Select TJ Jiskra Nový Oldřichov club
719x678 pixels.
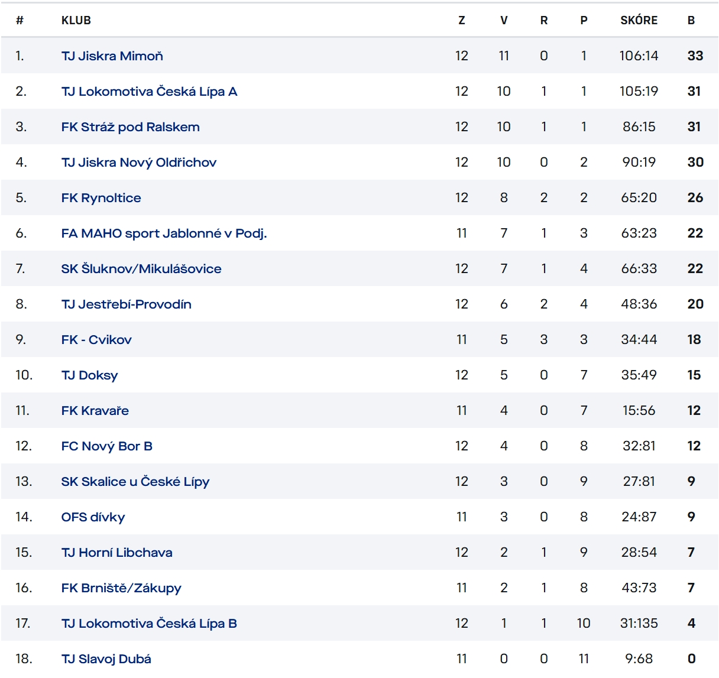[138, 163]
